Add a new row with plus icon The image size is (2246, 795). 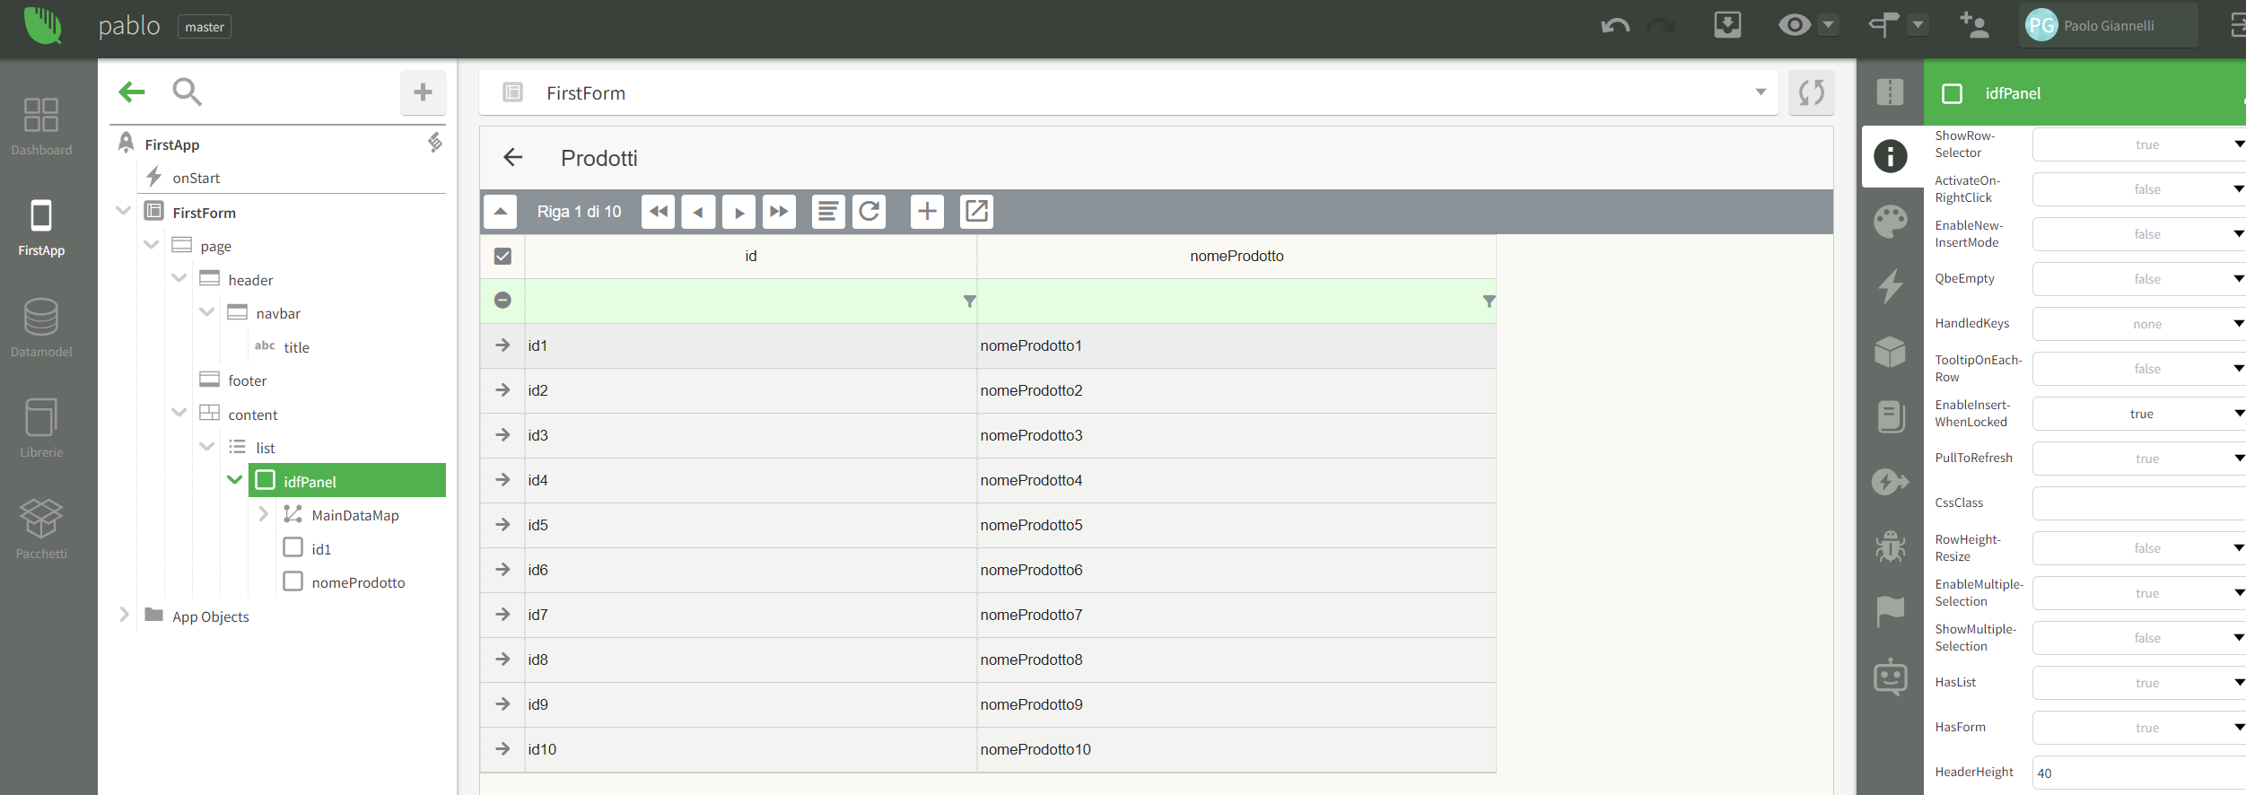pyautogui.click(x=927, y=212)
